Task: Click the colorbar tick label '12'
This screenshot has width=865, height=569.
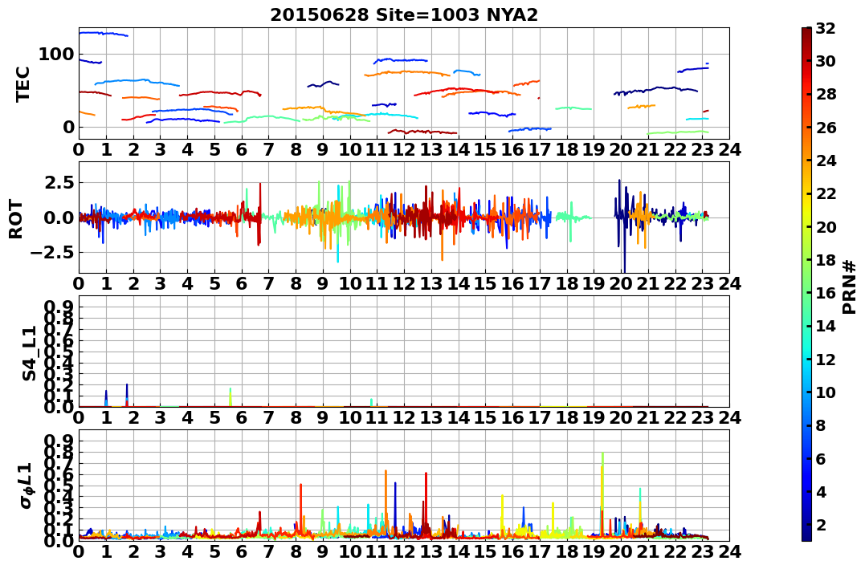Action: pos(826,359)
